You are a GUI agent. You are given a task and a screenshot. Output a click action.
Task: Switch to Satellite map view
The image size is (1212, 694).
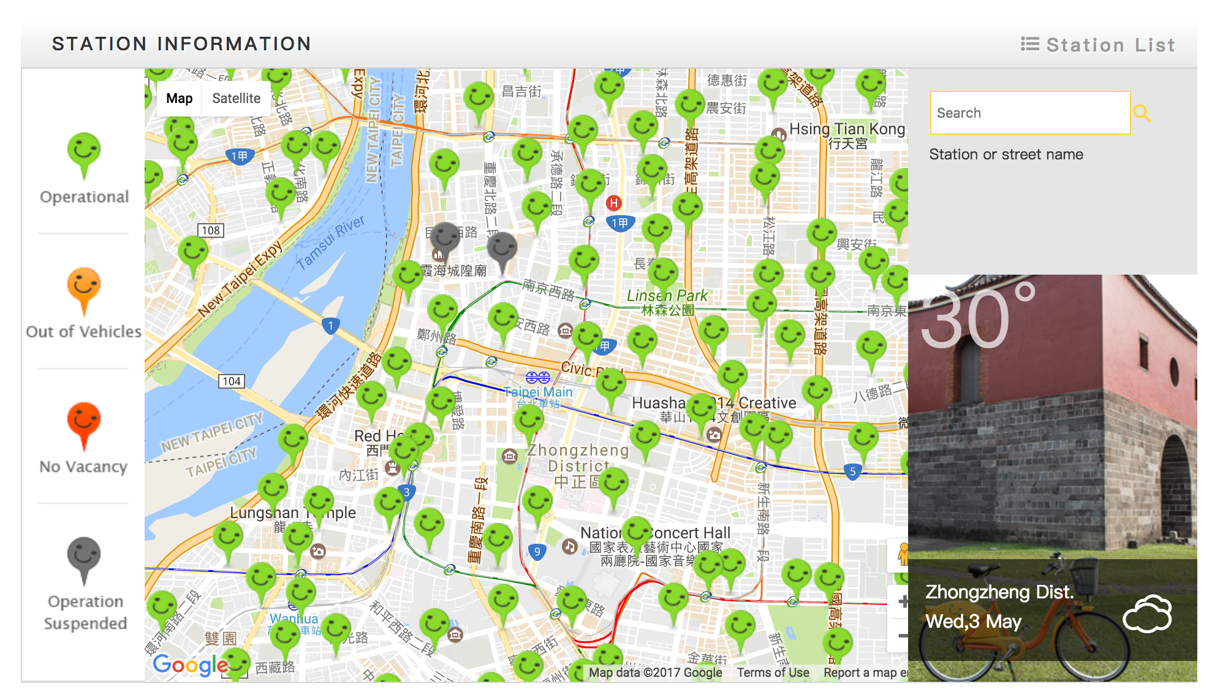(236, 98)
